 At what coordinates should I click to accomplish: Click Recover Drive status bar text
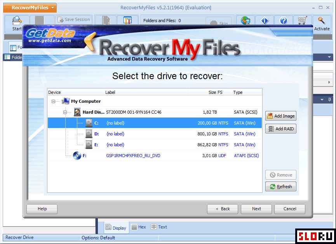click(x=19, y=237)
